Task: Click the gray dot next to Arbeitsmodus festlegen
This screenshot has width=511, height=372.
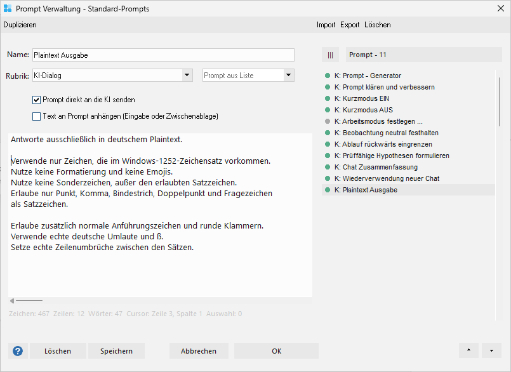Action: (x=328, y=121)
